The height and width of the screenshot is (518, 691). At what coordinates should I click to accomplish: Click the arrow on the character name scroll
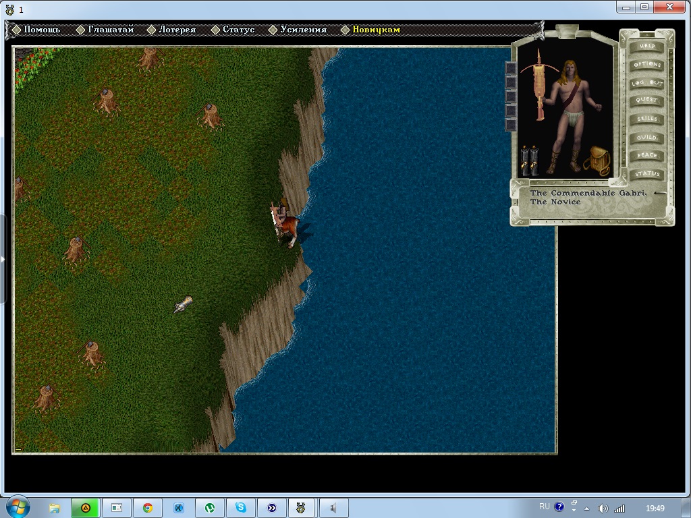pyautogui.click(x=660, y=193)
